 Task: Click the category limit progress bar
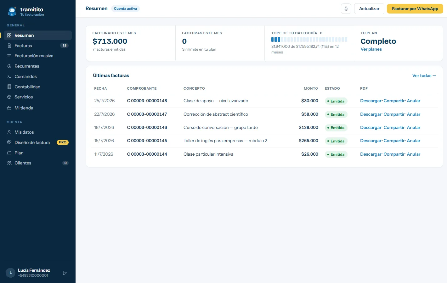309,40
